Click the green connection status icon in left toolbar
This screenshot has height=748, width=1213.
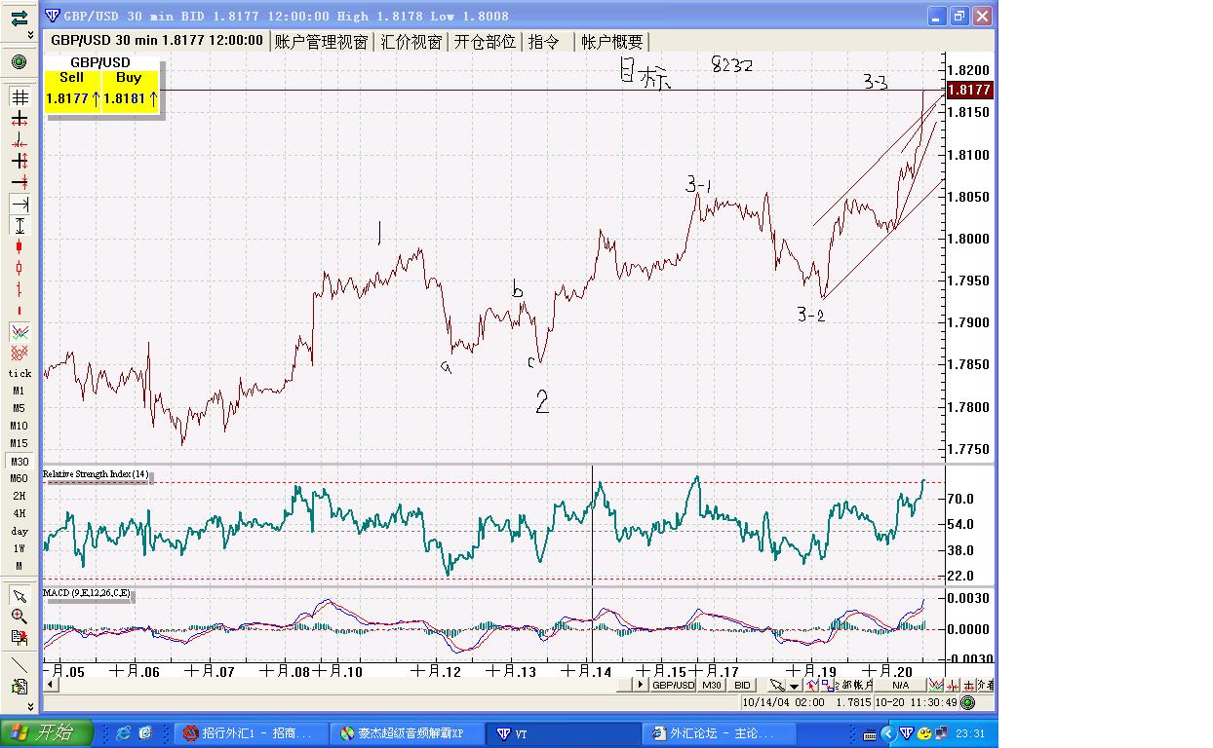(20, 61)
